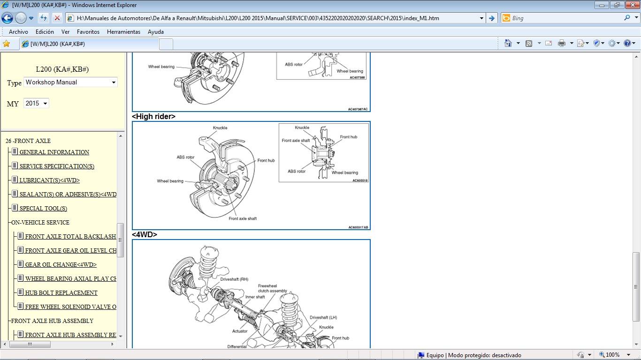This screenshot has width=641, height=360.
Task: Click the Favorites star icon
Action: pyautogui.click(x=7, y=44)
